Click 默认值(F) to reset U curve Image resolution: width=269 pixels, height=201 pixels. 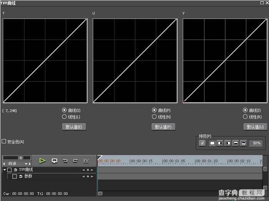163,127
